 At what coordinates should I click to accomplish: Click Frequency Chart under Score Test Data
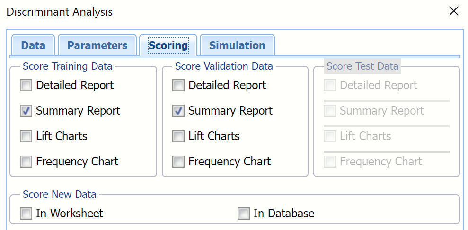(330, 162)
